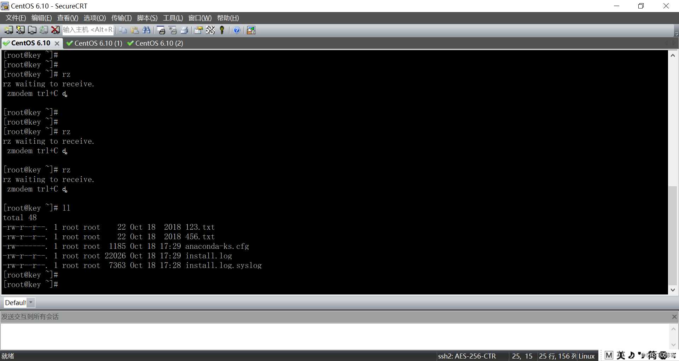
Task: Open the 文件(F) menu
Action: click(x=16, y=18)
